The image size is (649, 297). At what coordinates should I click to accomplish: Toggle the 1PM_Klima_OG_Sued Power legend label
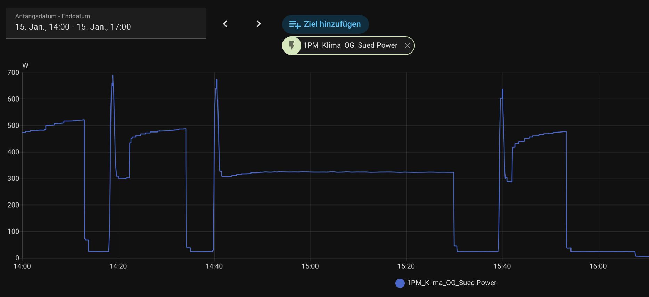click(452, 283)
